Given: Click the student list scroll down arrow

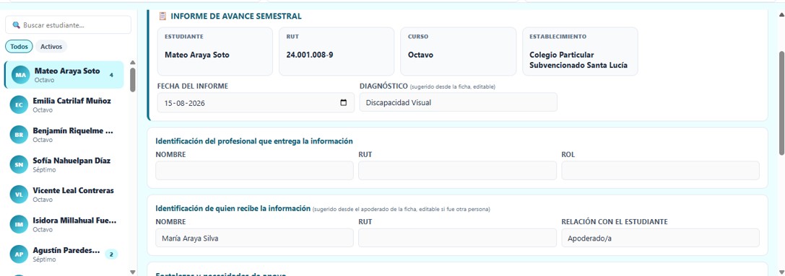Looking at the screenshot, I should tap(133, 272).
